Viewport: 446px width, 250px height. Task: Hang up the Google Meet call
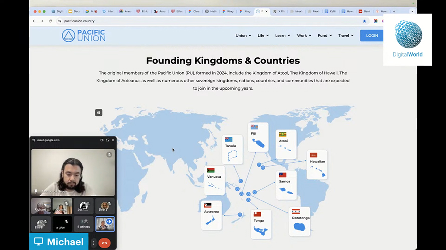(x=104, y=243)
